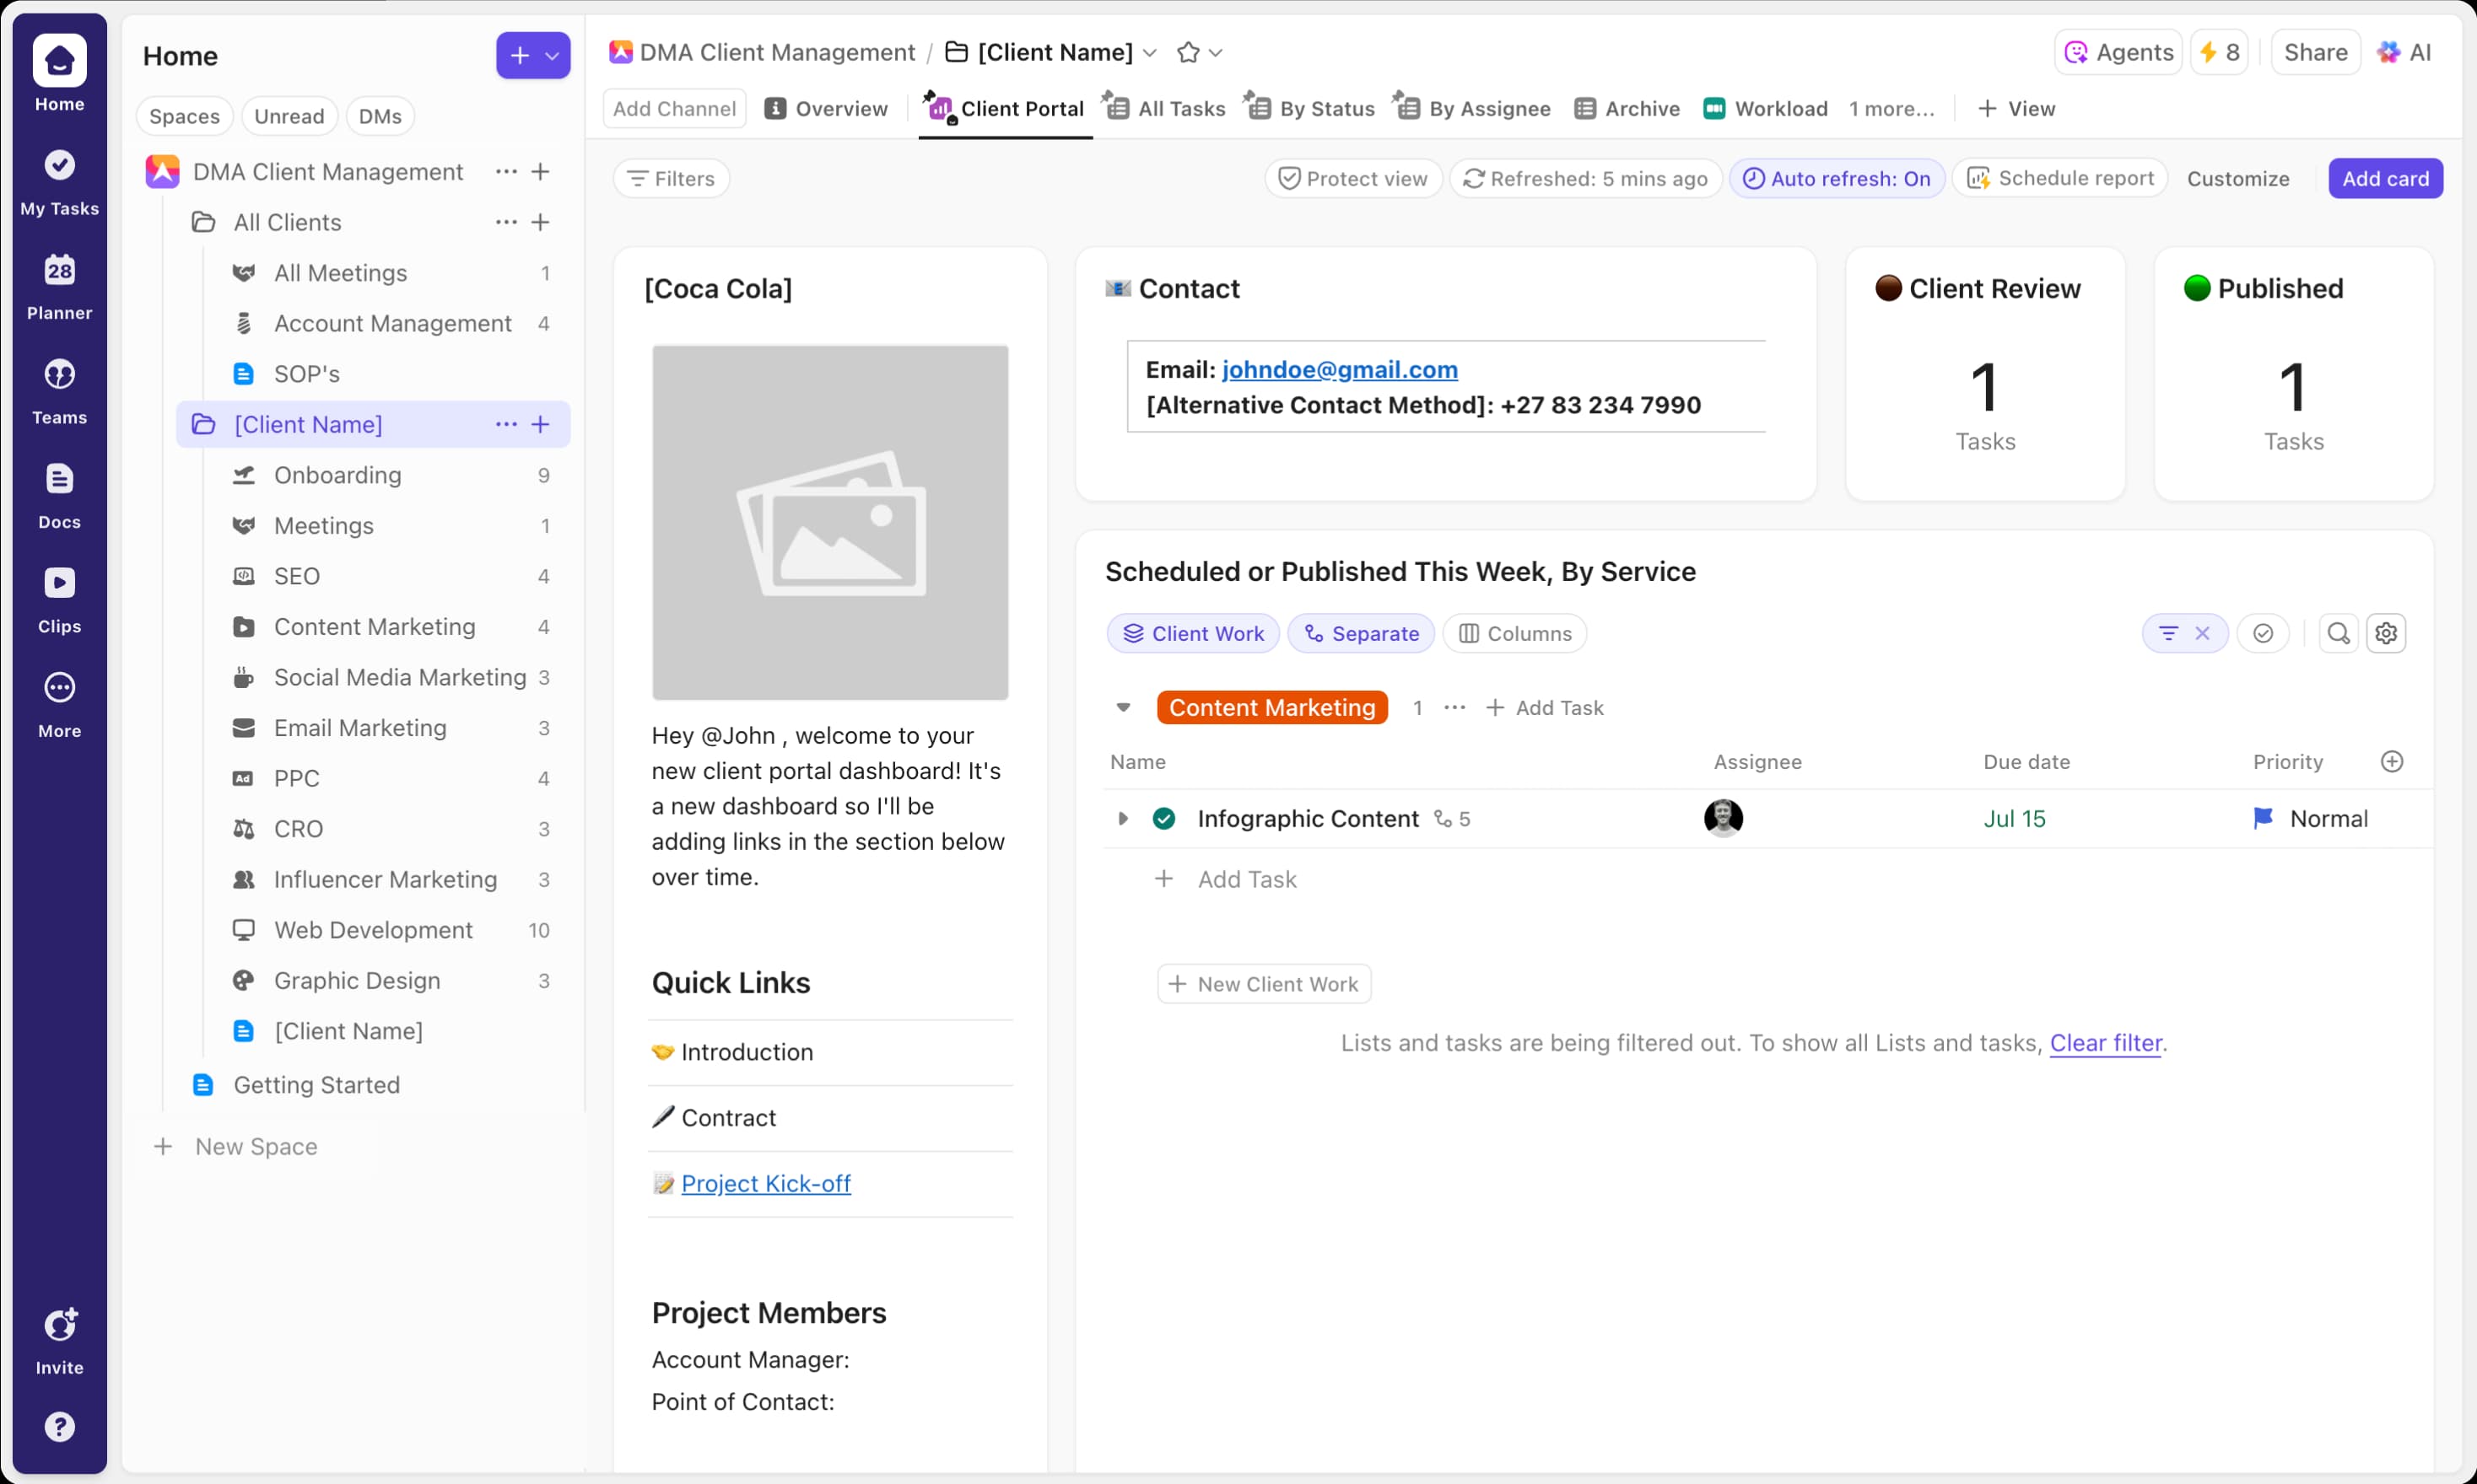Screen dimensions: 2477x1484
Task: Open Teams in the left sidebar
Action: tap(59, 390)
